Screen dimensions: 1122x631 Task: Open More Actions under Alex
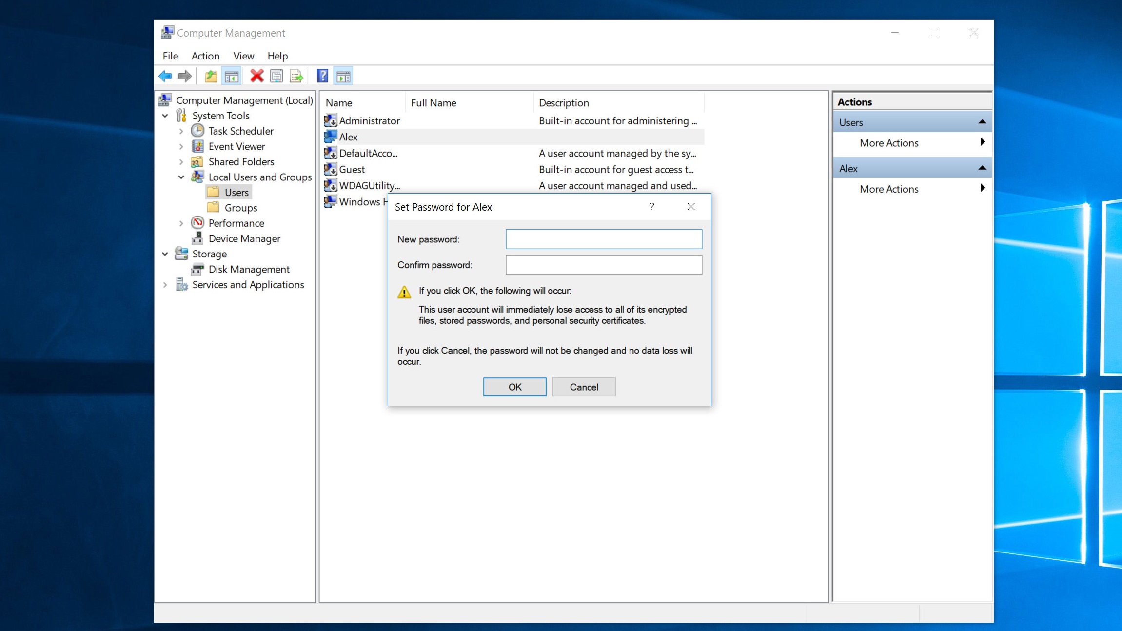(x=912, y=189)
